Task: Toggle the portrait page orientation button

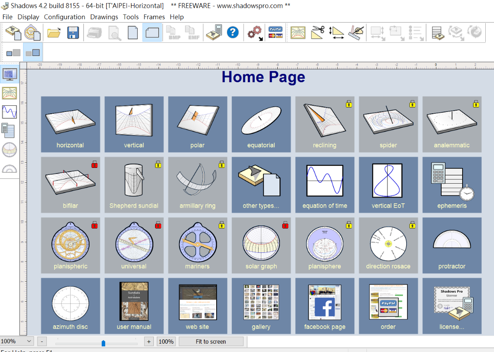Action: (132, 33)
